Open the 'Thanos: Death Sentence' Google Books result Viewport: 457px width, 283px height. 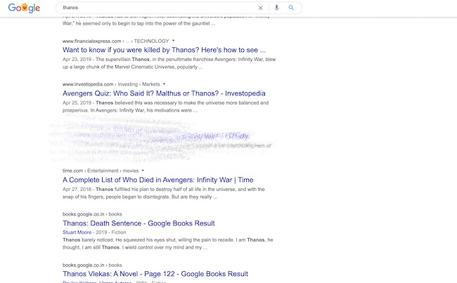139,223
